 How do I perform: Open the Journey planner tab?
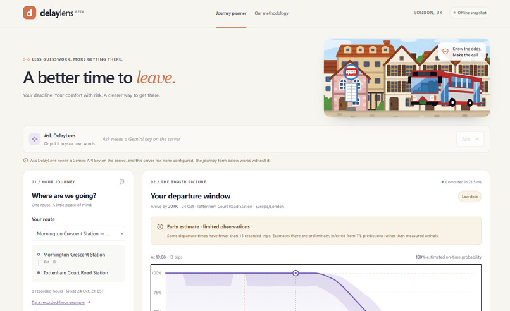coord(231,13)
